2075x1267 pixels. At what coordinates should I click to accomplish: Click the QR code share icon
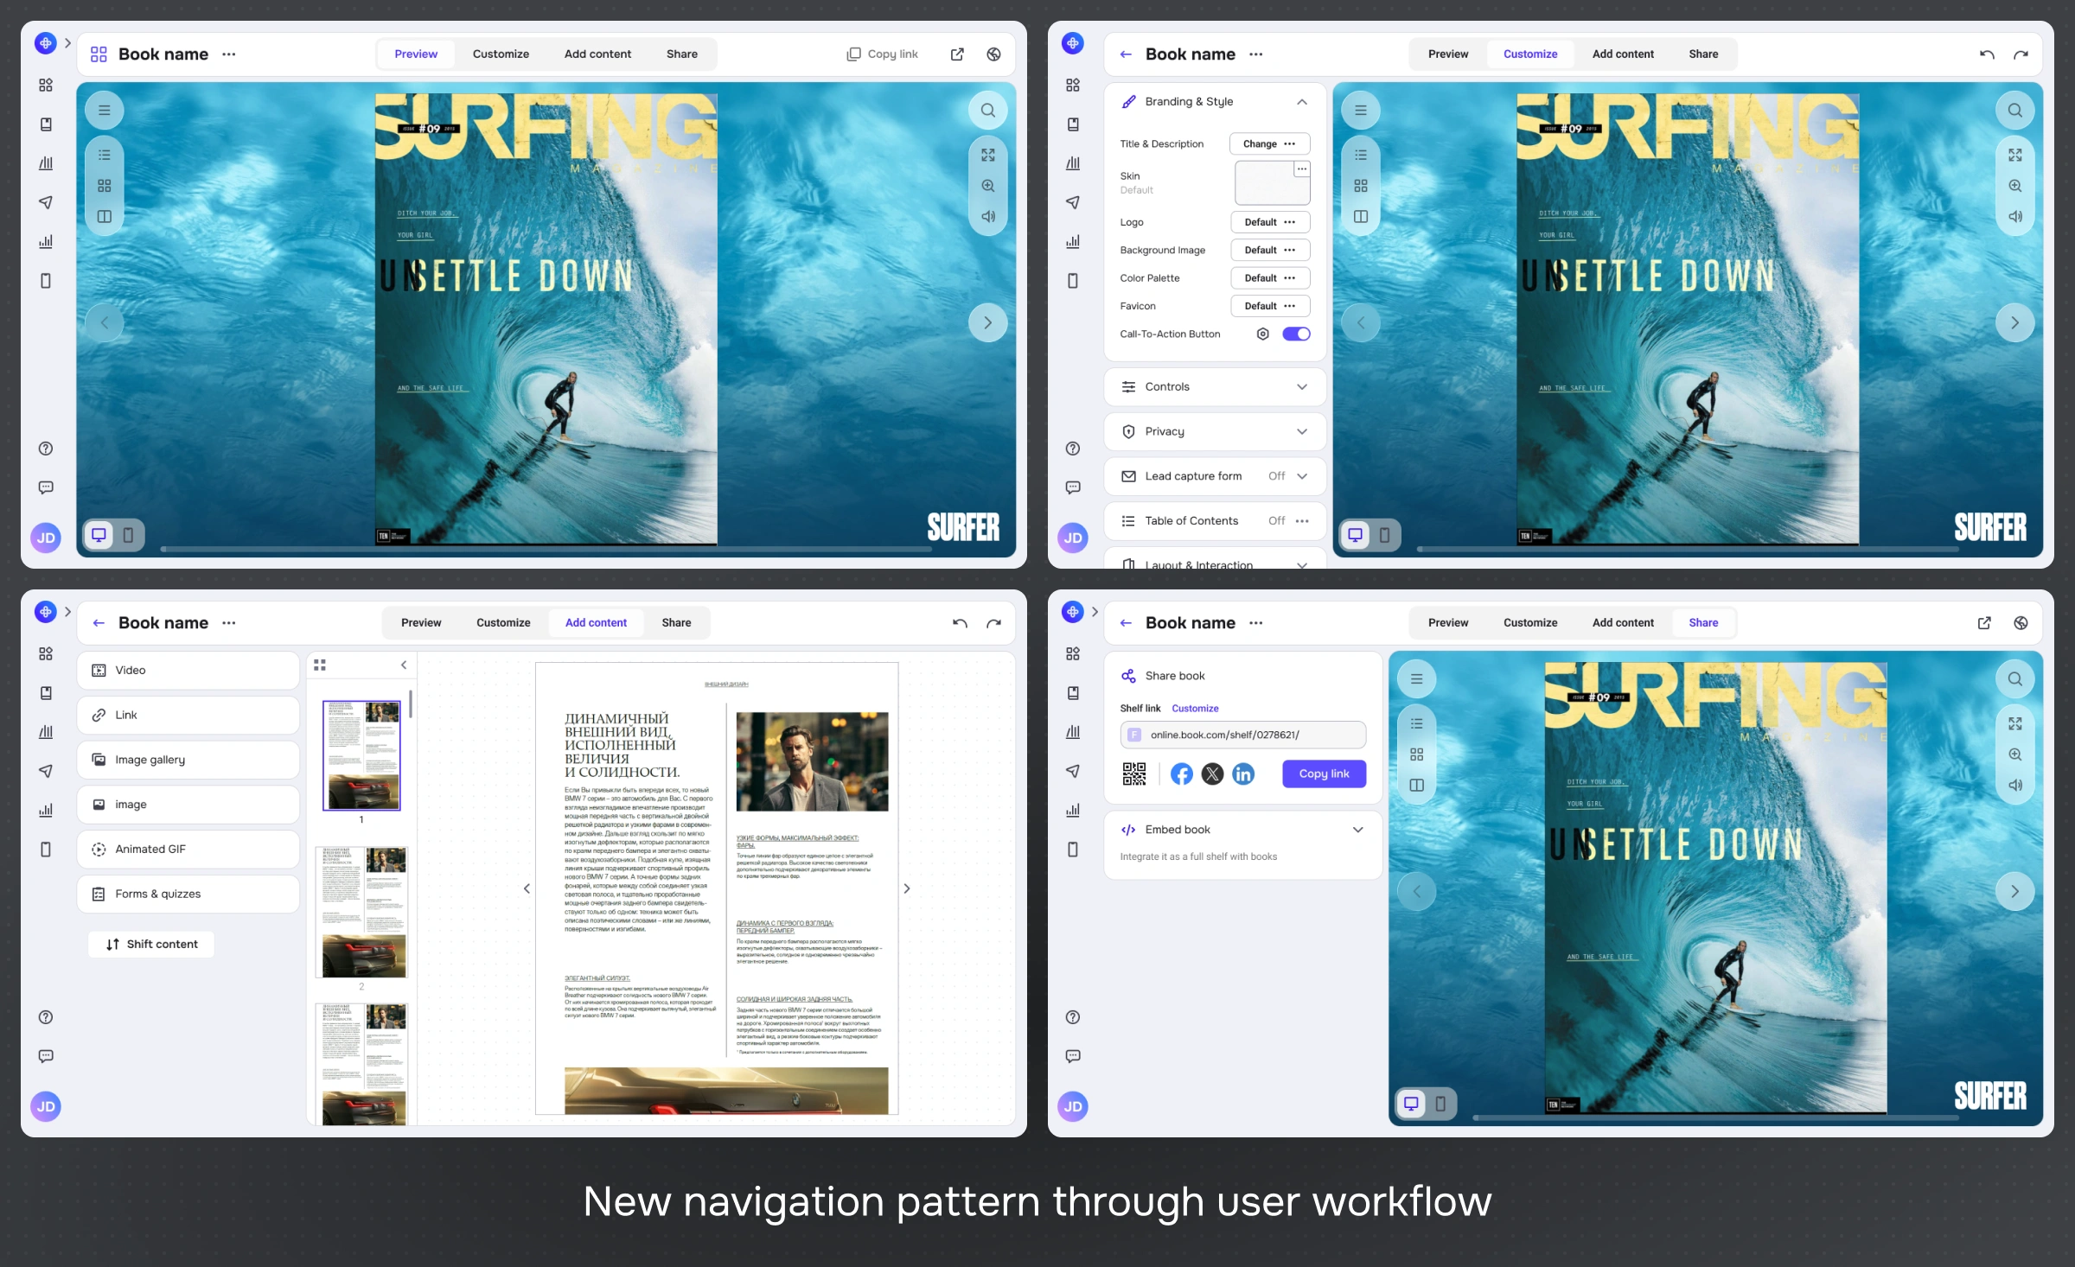tap(1133, 774)
